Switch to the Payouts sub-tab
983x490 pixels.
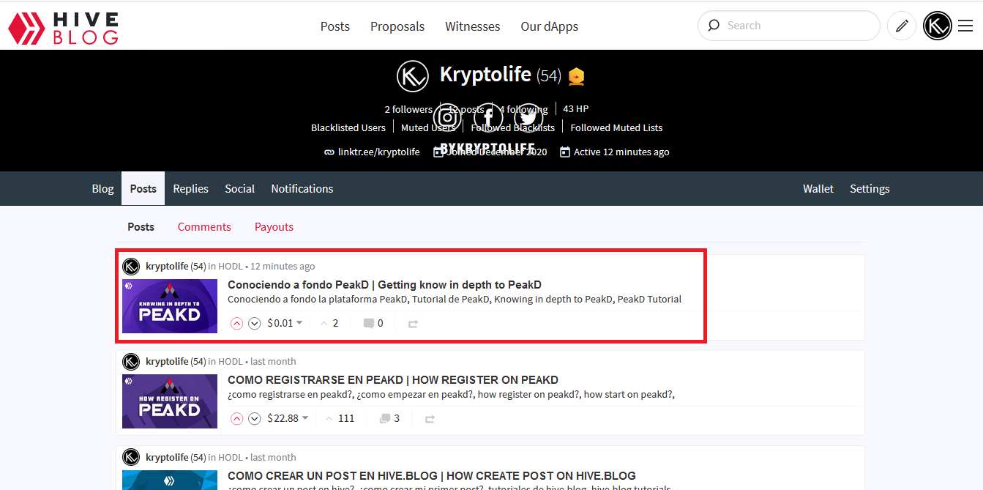[274, 227]
